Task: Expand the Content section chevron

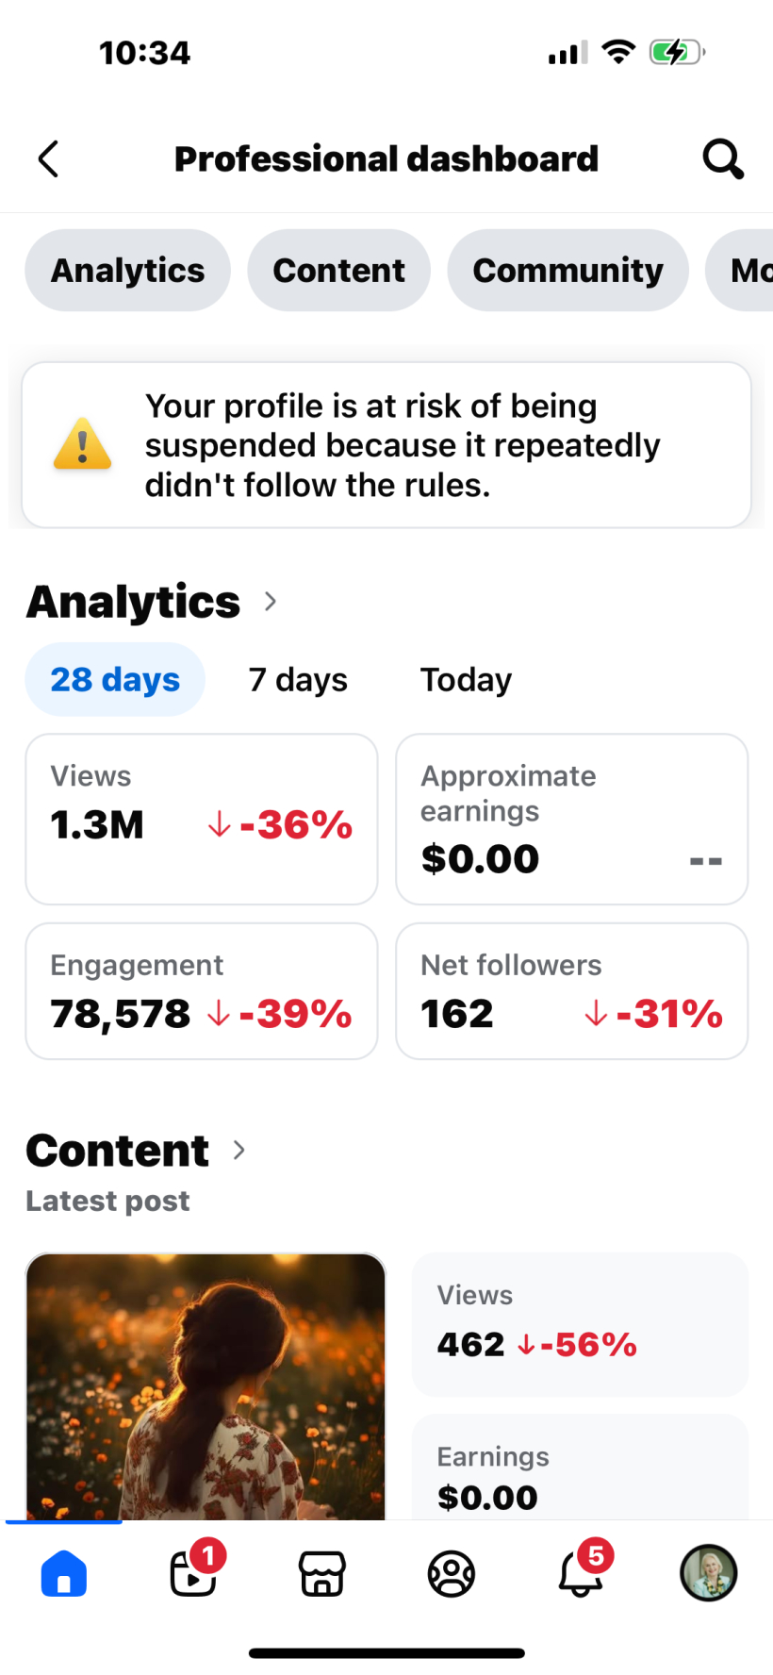Action: click(x=239, y=1150)
